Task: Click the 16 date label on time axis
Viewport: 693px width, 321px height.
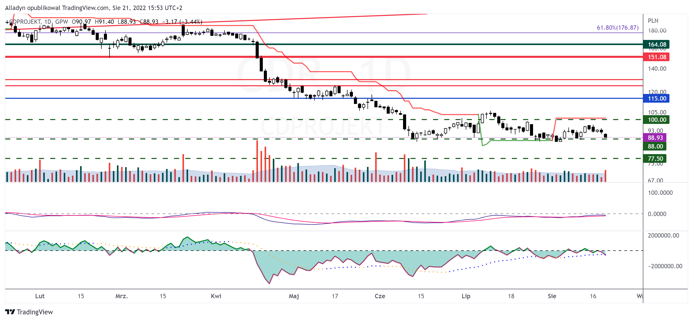Action: click(x=593, y=296)
